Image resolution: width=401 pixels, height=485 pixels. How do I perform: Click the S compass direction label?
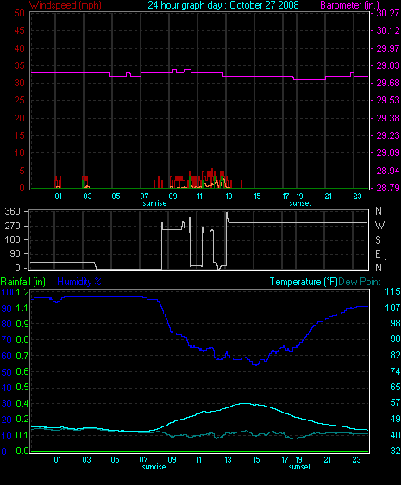point(378,239)
